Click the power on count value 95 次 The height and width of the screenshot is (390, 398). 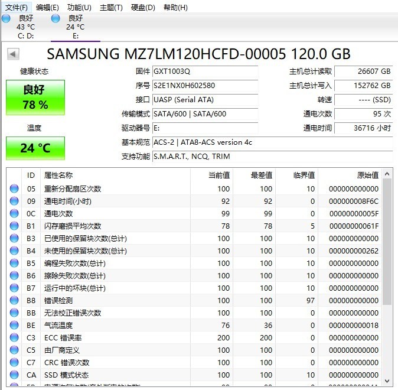point(364,114)
